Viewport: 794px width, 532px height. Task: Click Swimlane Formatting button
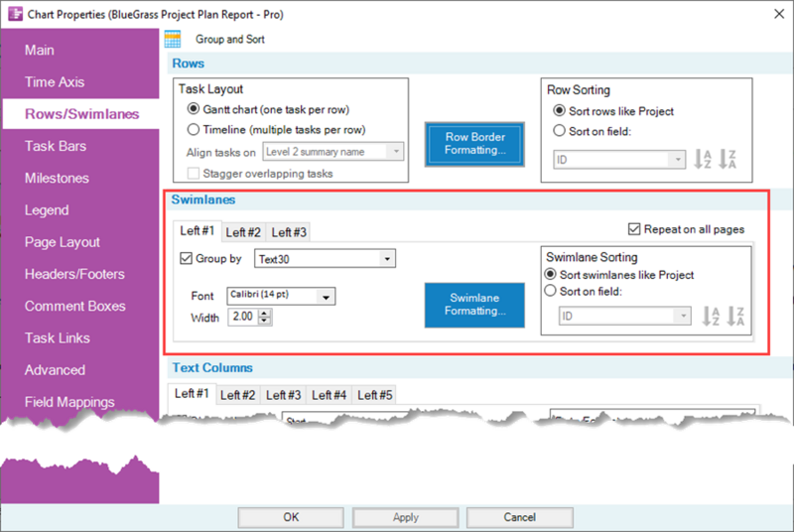pos(474,305)
